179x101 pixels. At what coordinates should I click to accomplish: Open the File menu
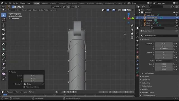tap(6, 3)
